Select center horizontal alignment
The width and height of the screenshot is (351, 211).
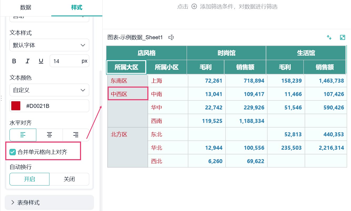(49, 135)
